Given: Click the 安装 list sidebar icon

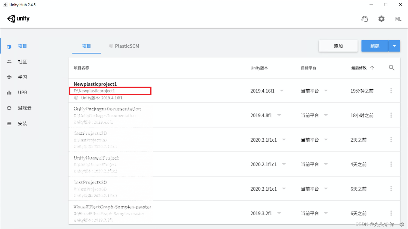Looking at the screenshot, I should click(9, 124).
